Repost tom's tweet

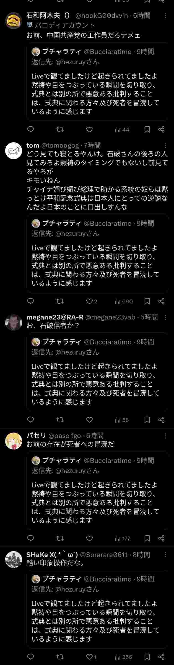60,301
